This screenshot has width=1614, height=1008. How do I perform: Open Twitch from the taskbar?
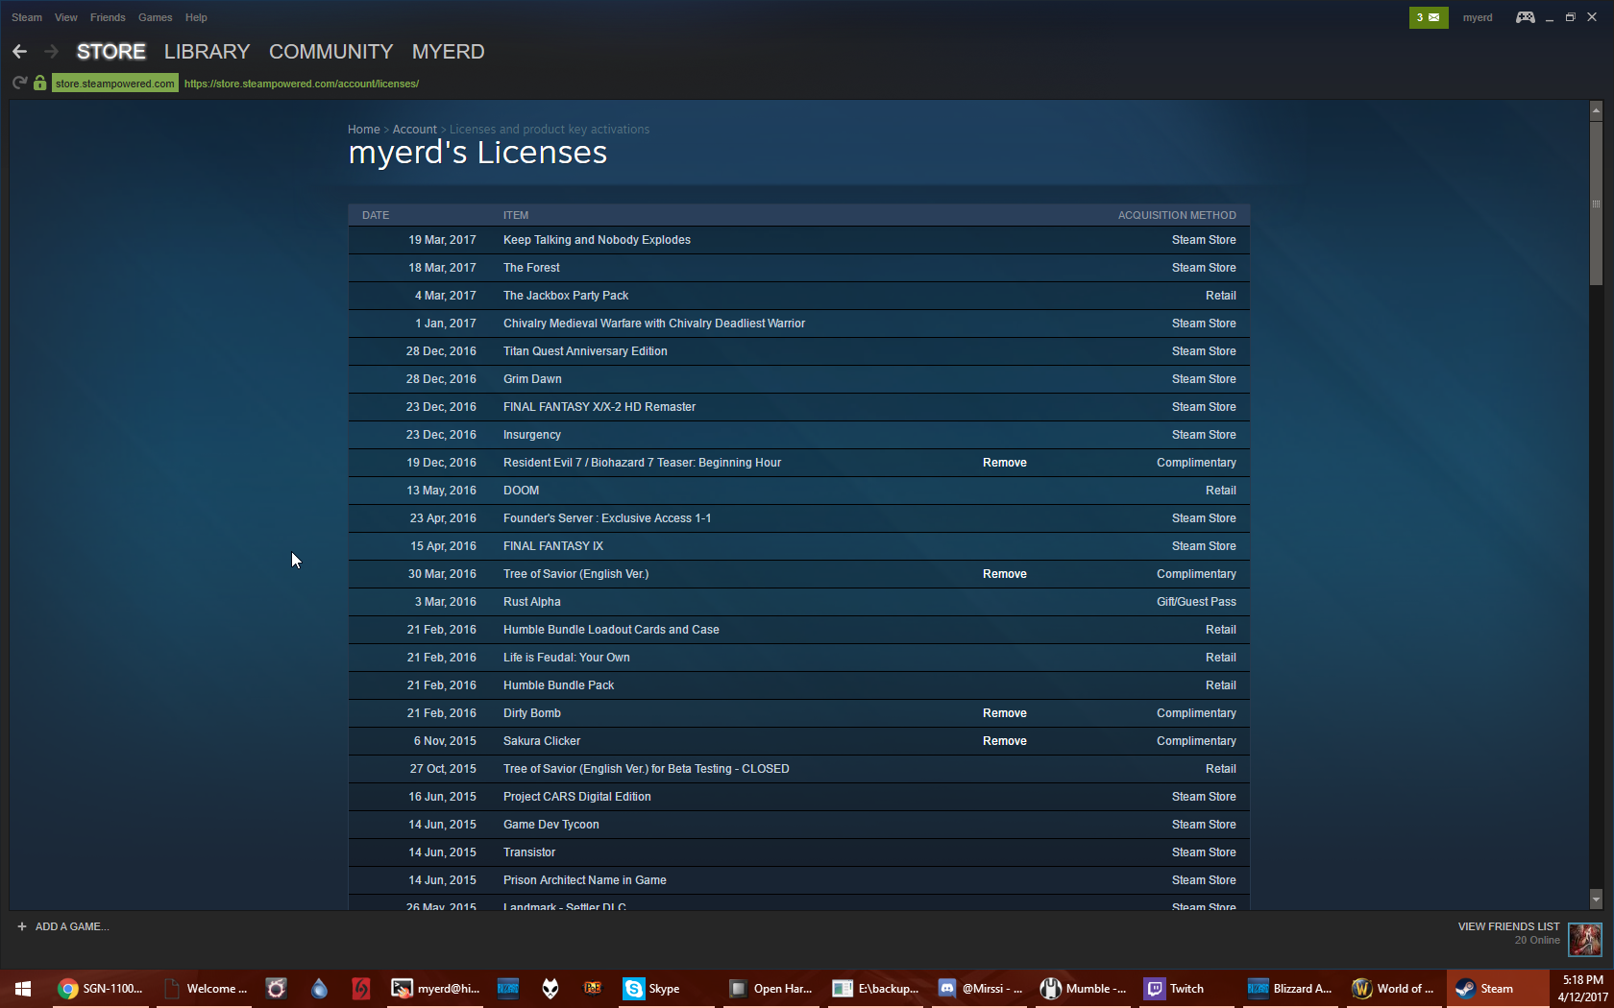point(1174,989)
